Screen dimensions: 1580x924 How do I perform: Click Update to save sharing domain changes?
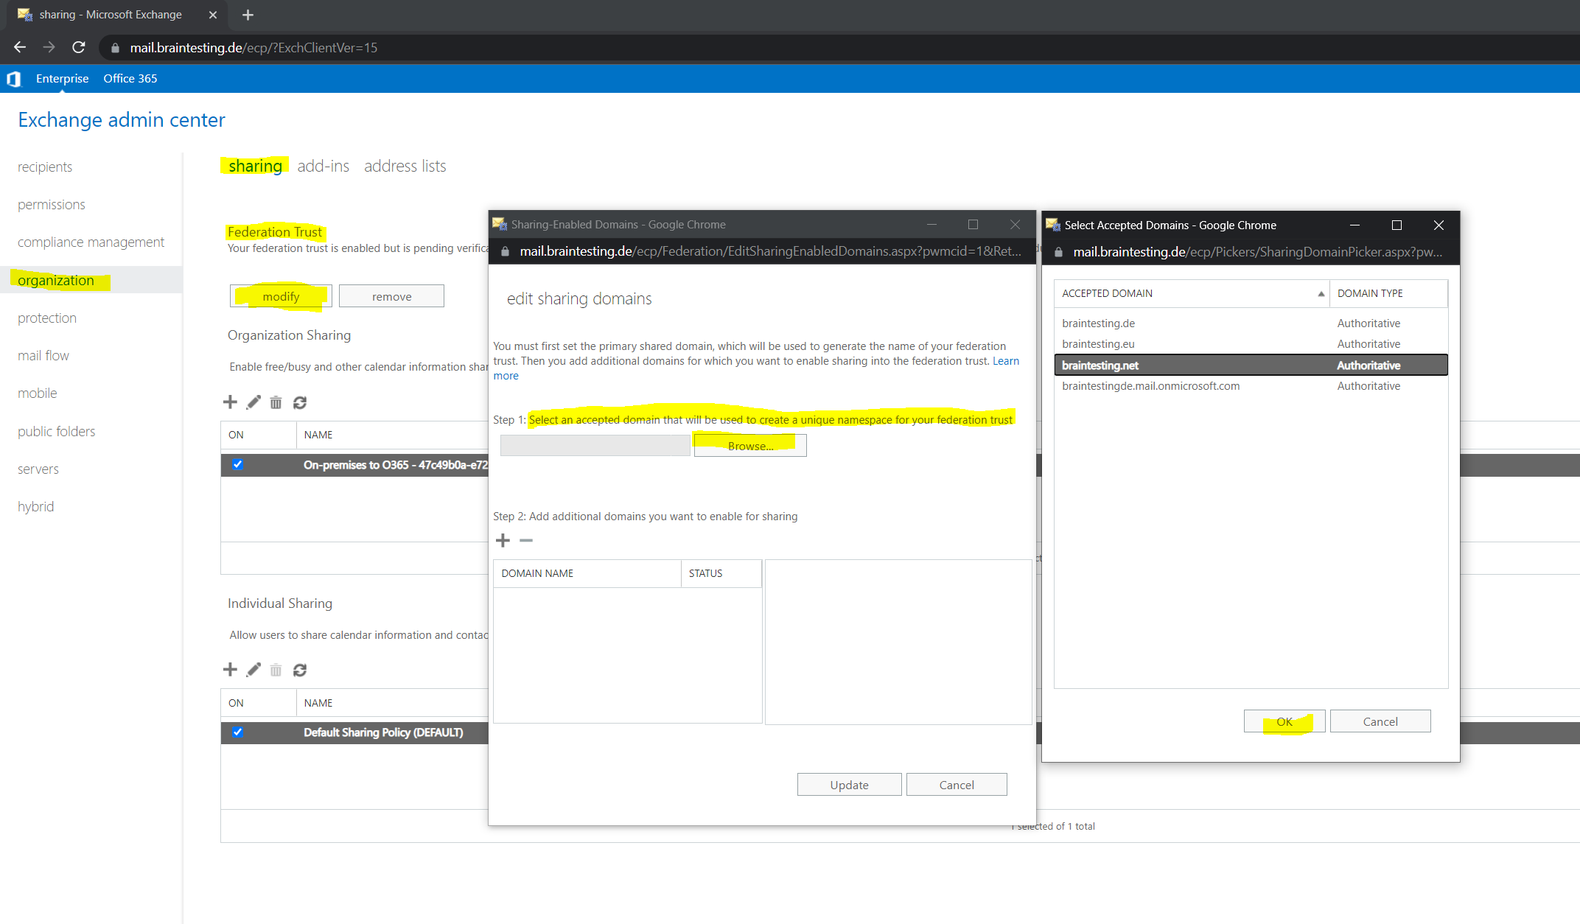(x=849, y=784)
